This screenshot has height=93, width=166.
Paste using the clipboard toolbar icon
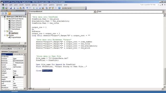20,8
